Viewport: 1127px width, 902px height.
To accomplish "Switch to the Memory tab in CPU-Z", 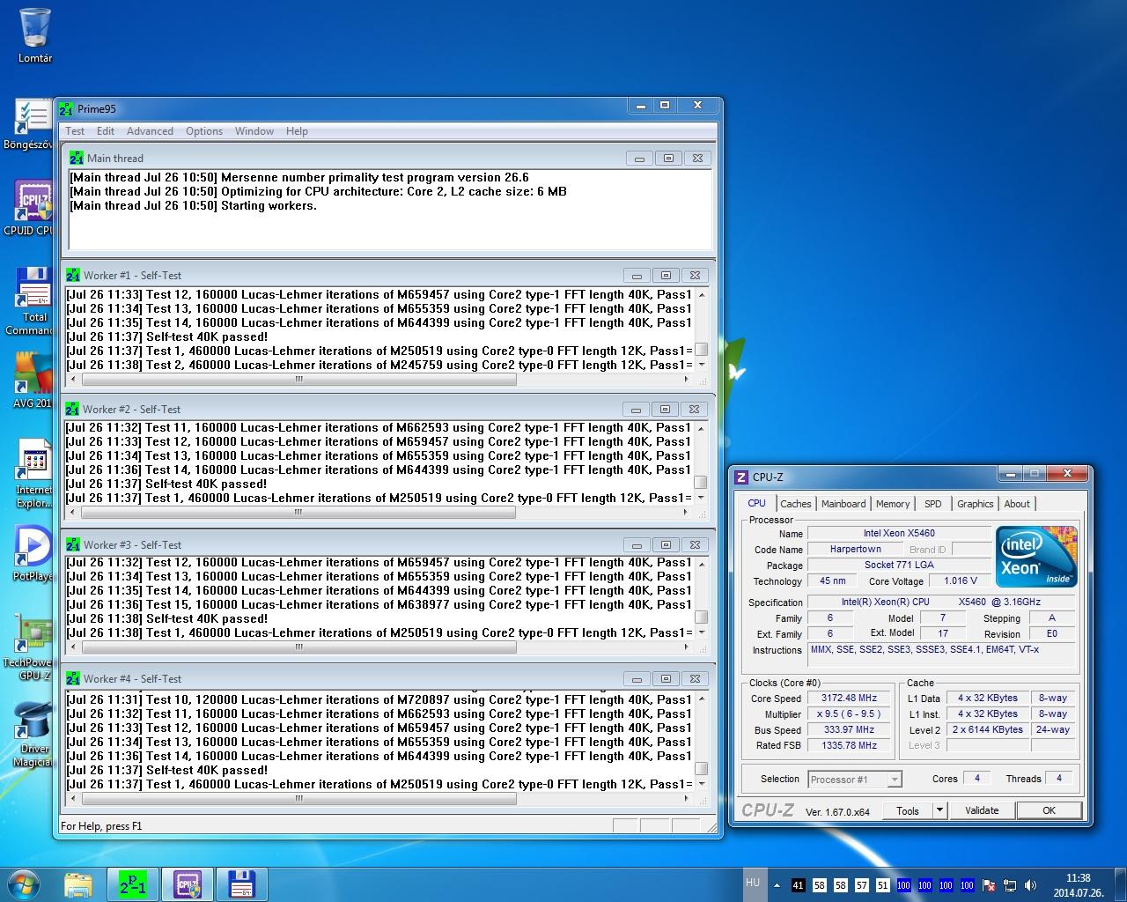I will point(893,504).
